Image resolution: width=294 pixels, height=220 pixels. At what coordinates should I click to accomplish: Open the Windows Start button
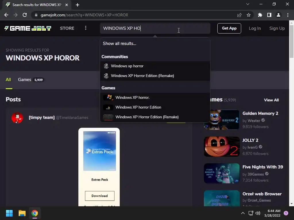(9, 213)
